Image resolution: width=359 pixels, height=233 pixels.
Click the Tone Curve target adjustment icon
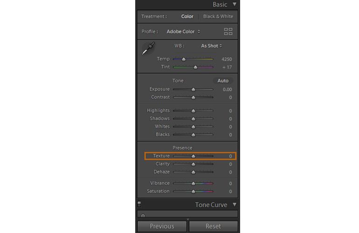pyautogui.click(x=143, y=216)
